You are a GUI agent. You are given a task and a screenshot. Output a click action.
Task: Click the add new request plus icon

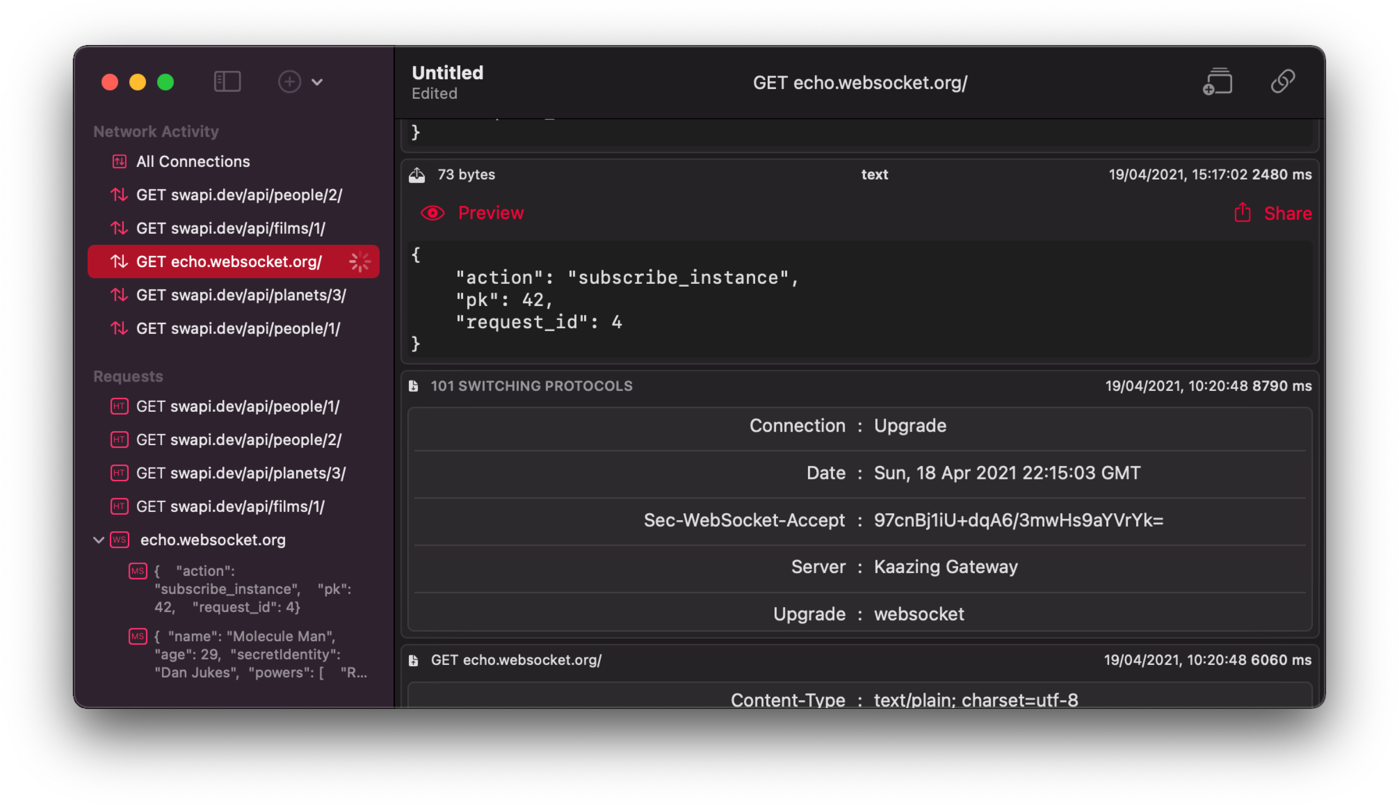(289, 82)
